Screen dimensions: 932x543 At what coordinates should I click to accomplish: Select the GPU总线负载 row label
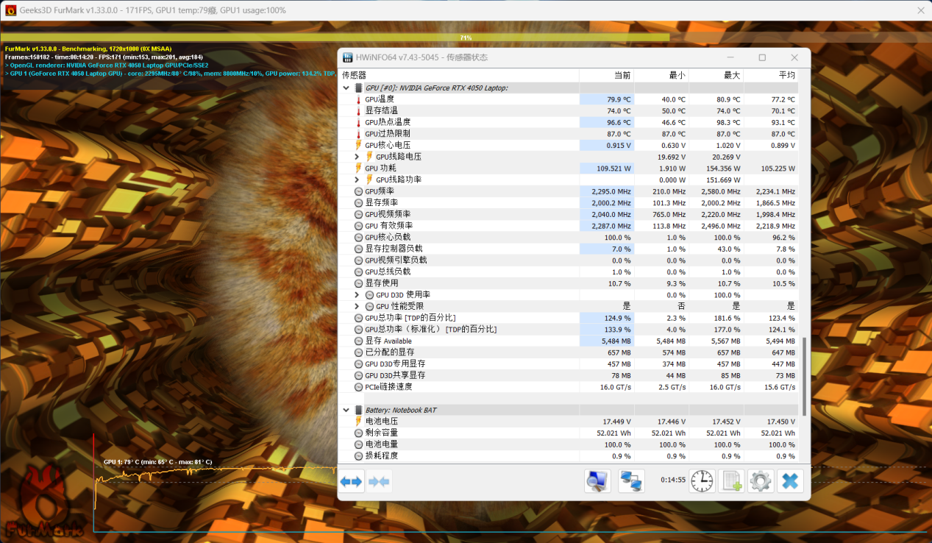388,271
